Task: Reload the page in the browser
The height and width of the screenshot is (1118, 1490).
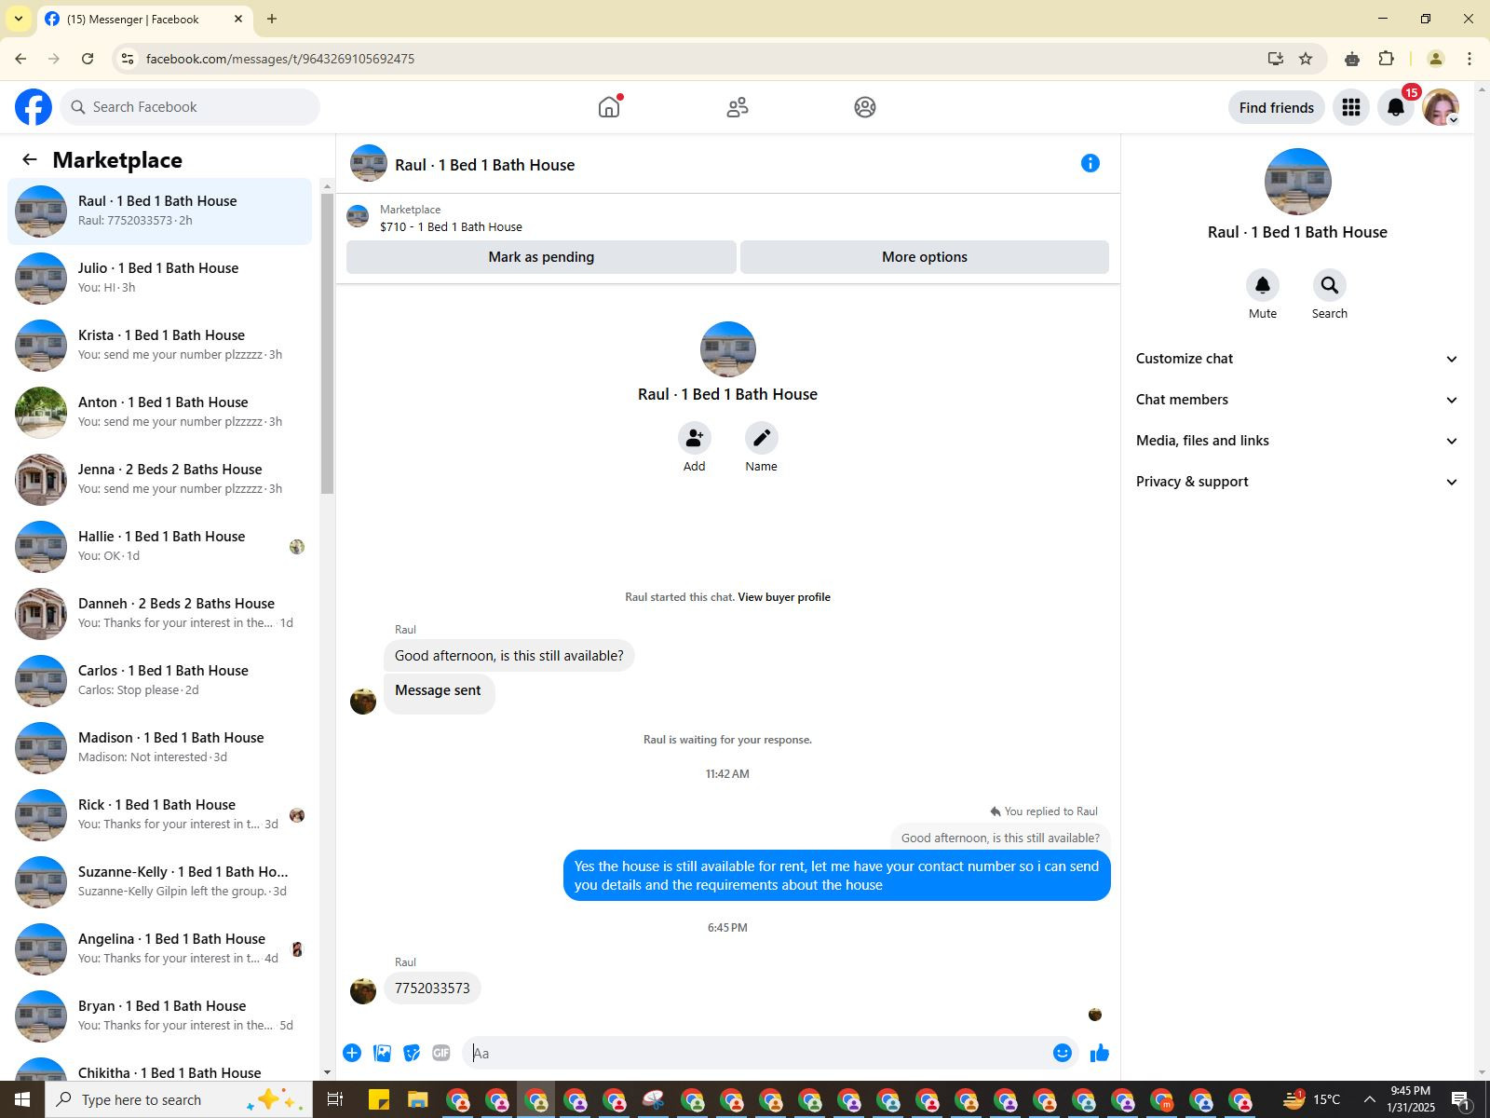Action: tap(88, 59)
